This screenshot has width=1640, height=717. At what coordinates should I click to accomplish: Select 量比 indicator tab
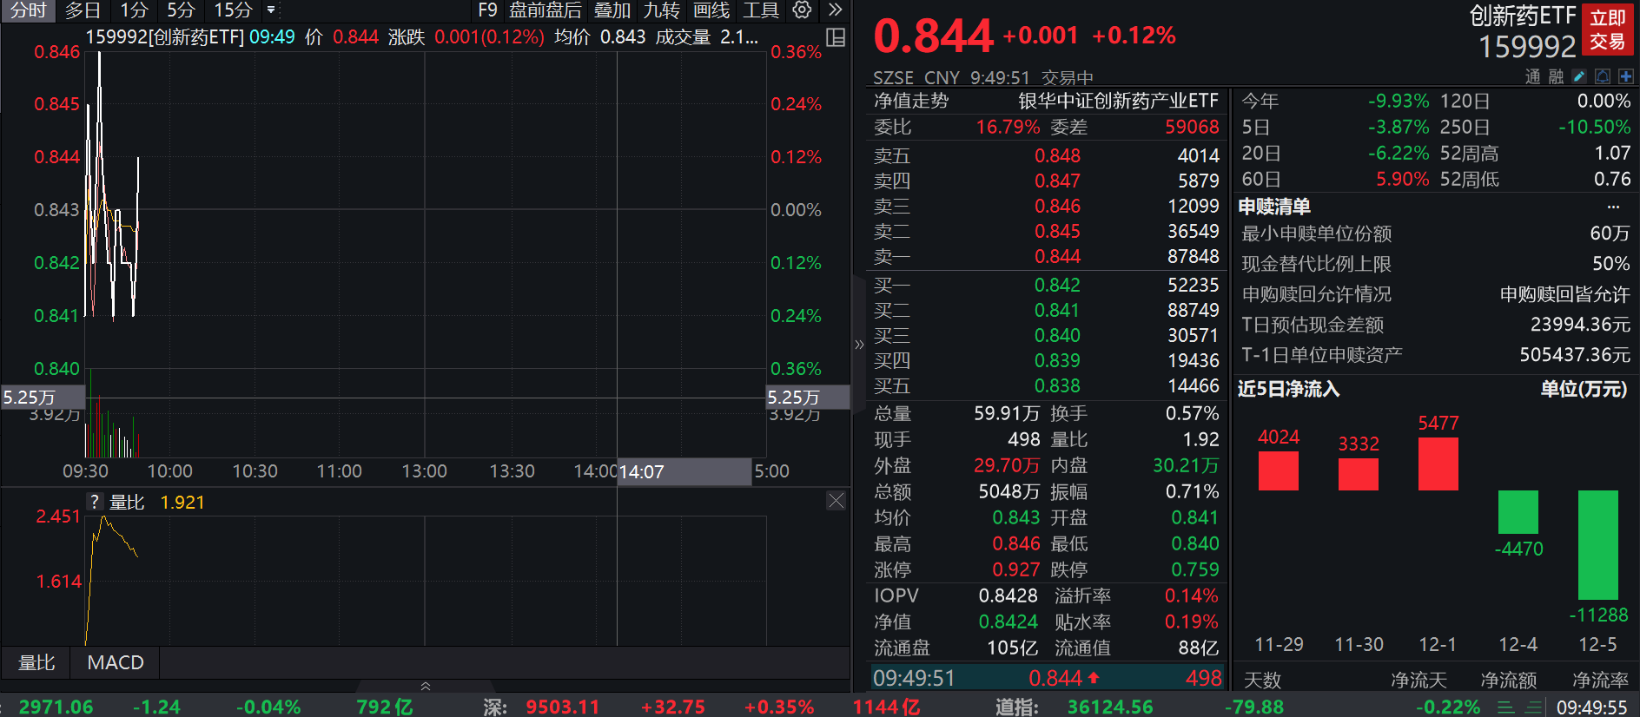point(36,662)
